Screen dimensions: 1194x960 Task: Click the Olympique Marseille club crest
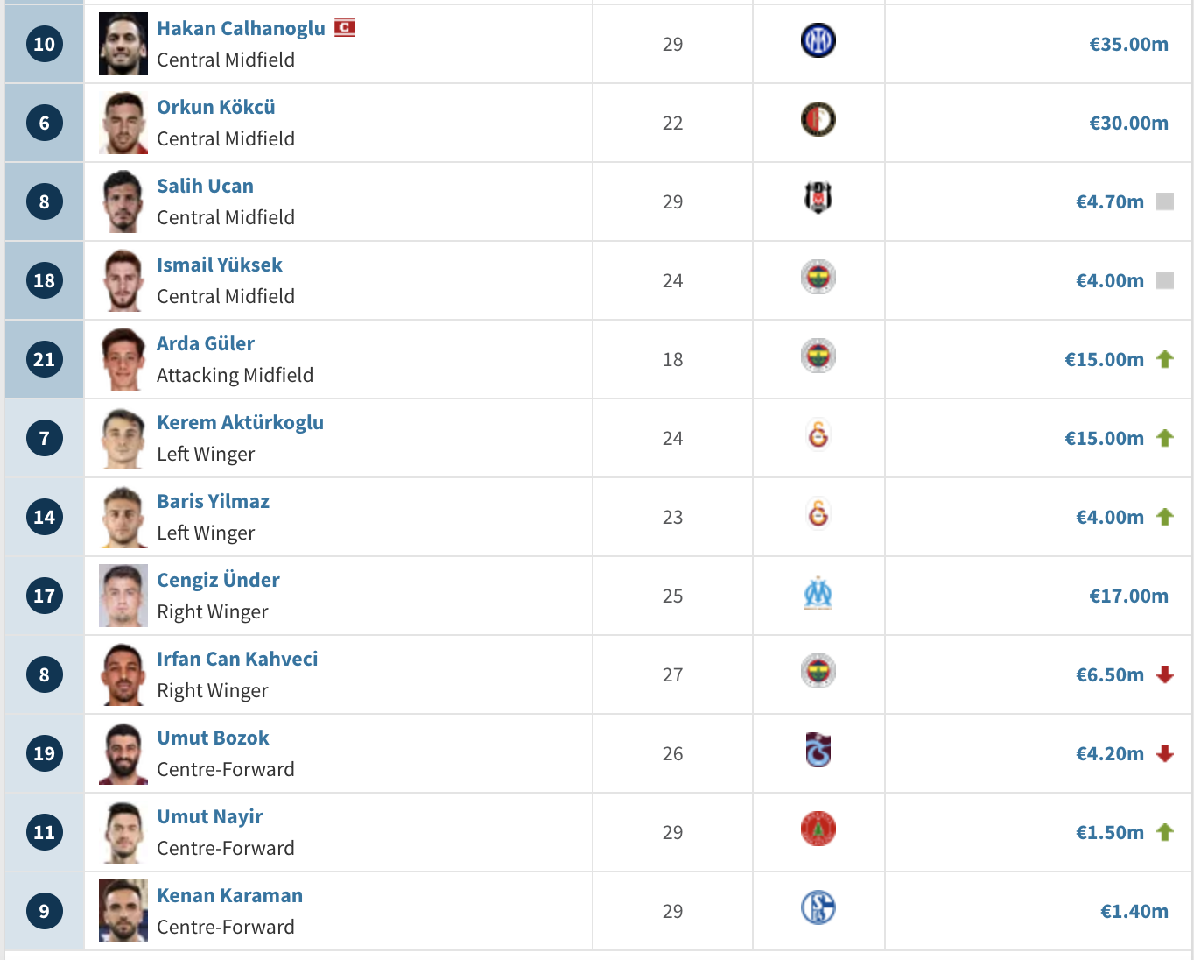pyautogui.click(x=818, y=592)
